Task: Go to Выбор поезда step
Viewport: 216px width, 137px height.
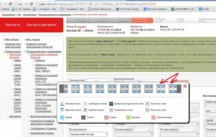Action: pyautogui.click(x=98, y=20)
